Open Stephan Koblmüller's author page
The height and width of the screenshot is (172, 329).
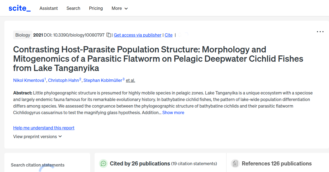(x=103, y=80)
